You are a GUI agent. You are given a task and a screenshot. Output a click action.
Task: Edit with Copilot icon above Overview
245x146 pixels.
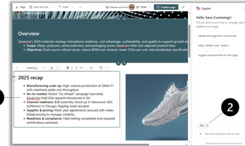(x=124, y=19)
